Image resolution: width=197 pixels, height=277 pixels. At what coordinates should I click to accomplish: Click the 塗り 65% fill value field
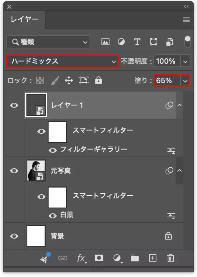pos(167,81)
